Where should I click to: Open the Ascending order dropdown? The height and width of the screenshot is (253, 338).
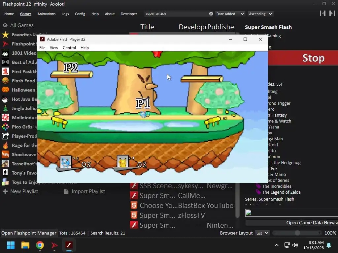pos(260,14)
